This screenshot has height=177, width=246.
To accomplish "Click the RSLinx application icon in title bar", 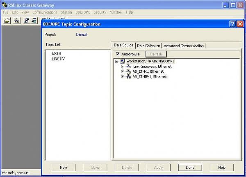I will (5, 5).
